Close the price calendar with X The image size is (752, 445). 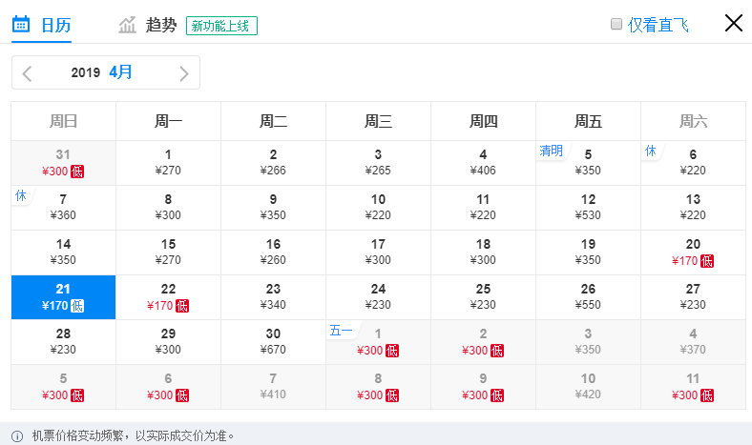[734, 23]
